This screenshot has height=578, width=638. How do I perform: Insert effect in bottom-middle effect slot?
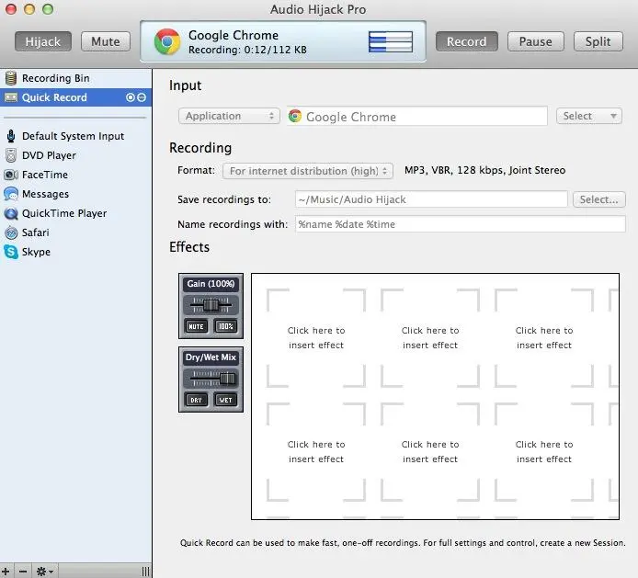click(430, 451)
